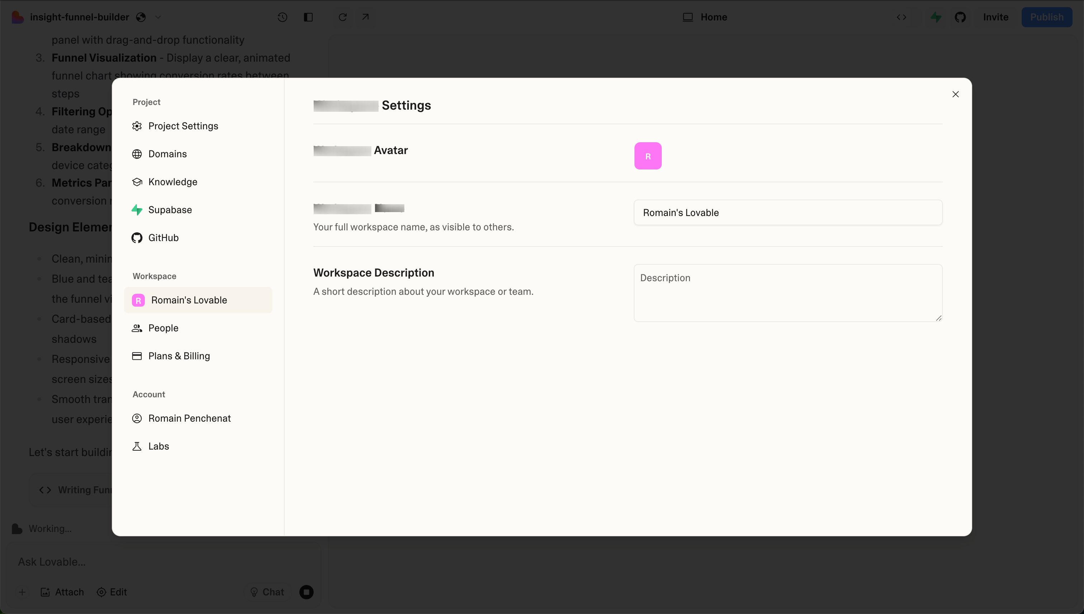Image resolution: width=1084 pixels, height=614 pixels.
Task: Click the account user circle icon
Action: (137, 418)
